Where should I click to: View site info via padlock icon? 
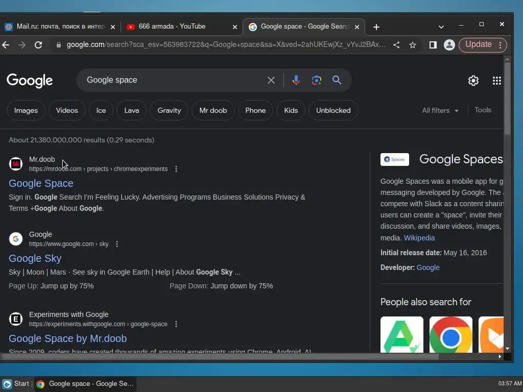[59, 45]
